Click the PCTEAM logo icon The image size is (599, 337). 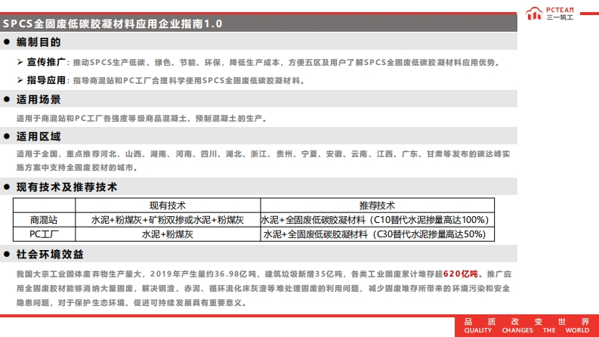pyautogui.click(x=534, y=14)
